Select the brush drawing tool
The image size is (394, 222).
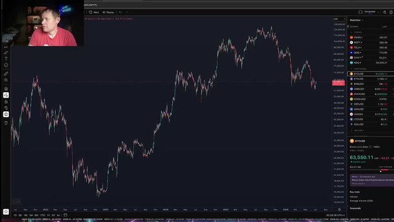(x=6, y=53)
